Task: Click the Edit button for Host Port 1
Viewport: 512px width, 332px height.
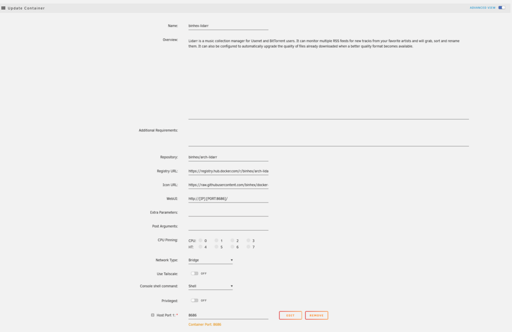Action: [x=290, y=315]
